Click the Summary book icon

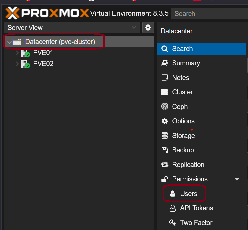164,63
